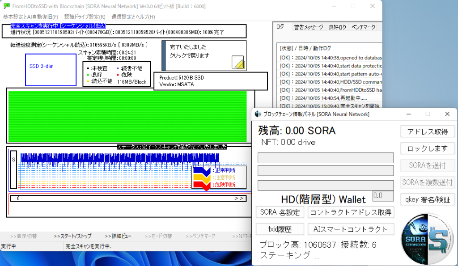Click ブロック高: 1060637 status text

(x=298, y=245)
